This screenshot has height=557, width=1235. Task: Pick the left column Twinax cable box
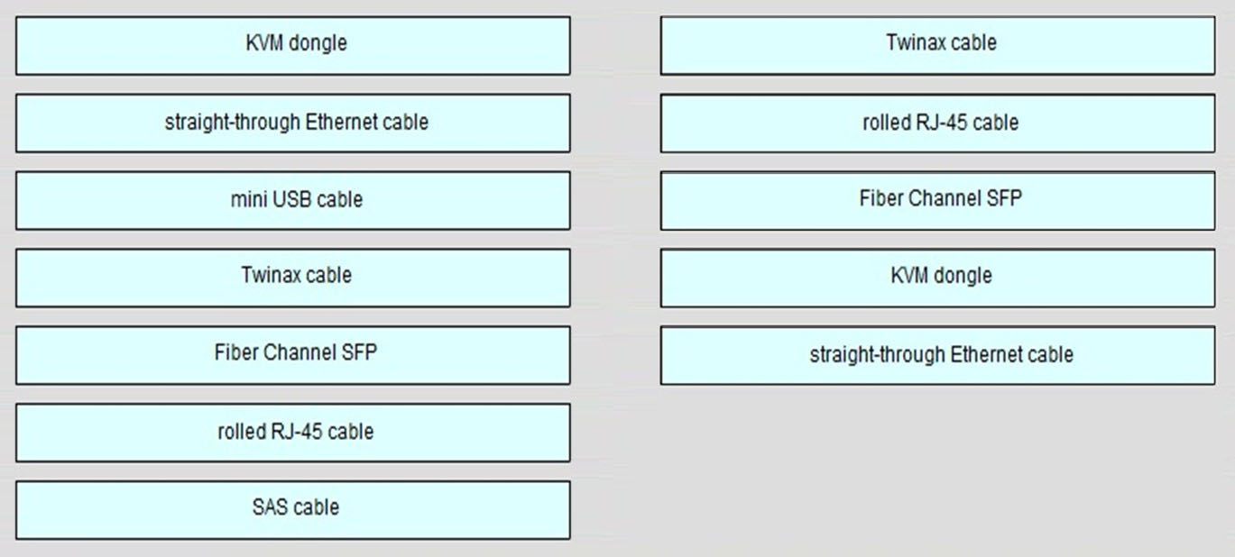point(293,278)
